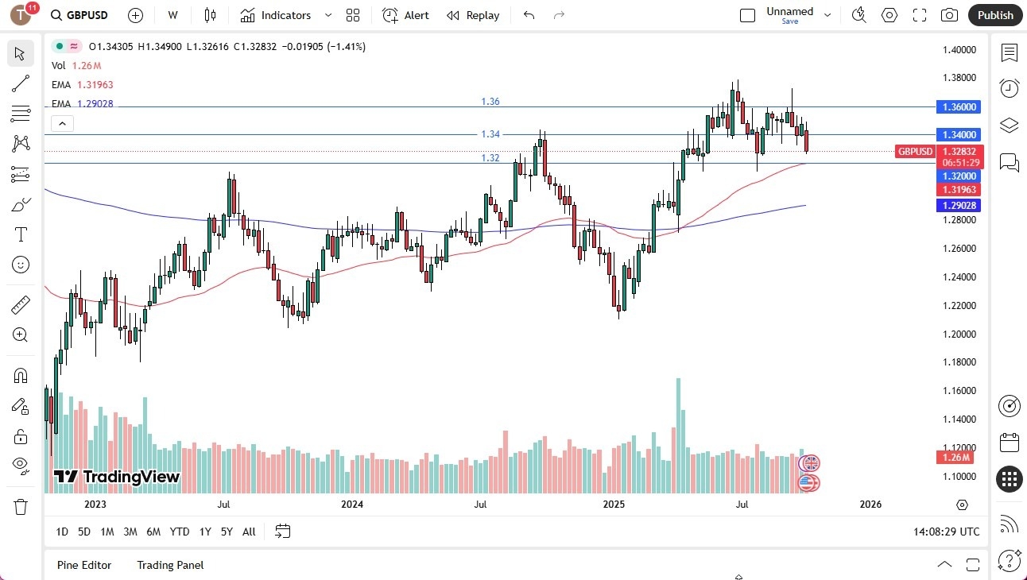Hide all drawings with the eye icon
Image resolution: width=1027 pixels, height=580 pixels.
click(21, 465)
